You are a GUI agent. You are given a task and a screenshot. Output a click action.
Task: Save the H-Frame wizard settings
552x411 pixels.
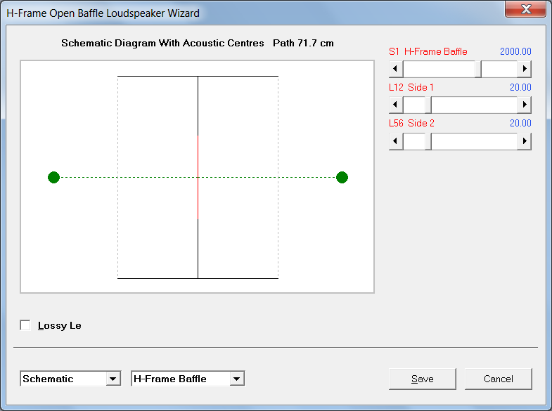click(x=423, y=379)
